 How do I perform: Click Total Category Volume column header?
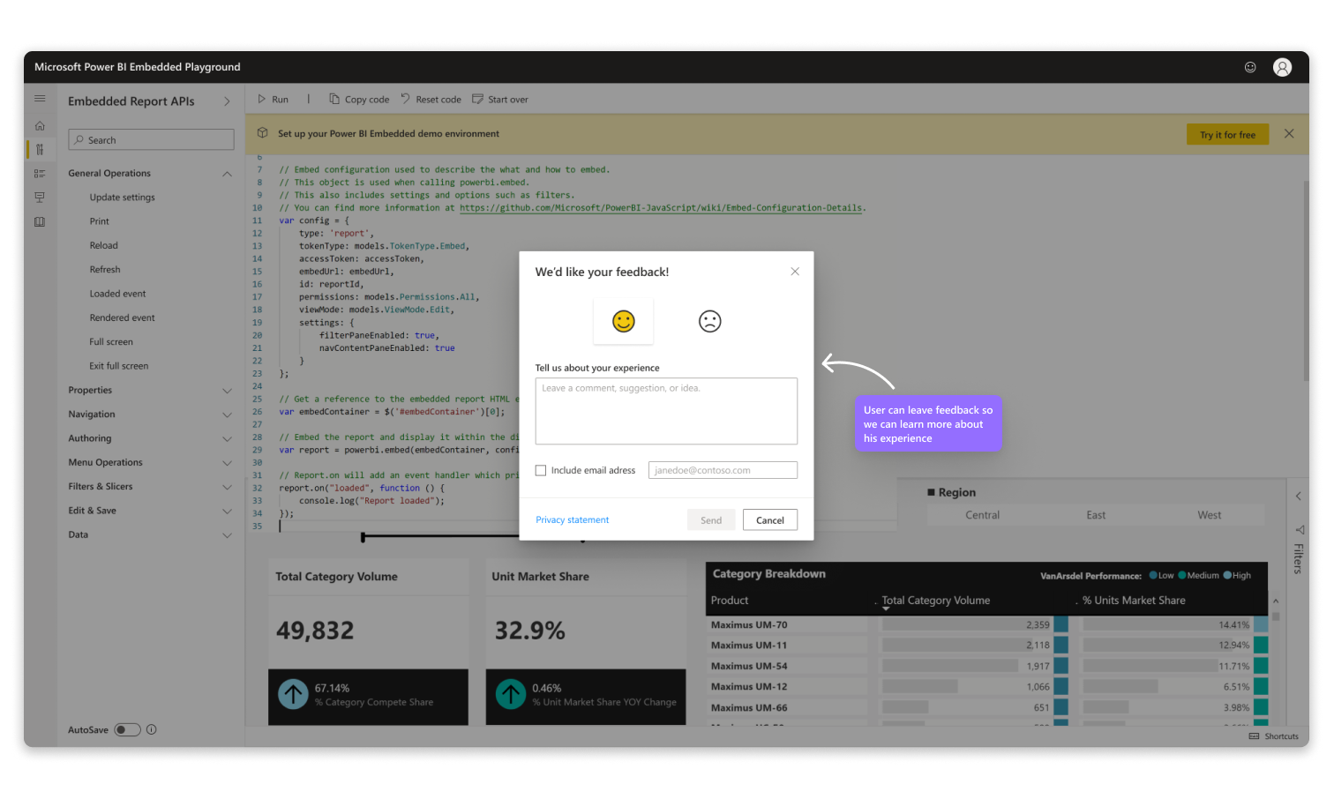click(936, 601)
